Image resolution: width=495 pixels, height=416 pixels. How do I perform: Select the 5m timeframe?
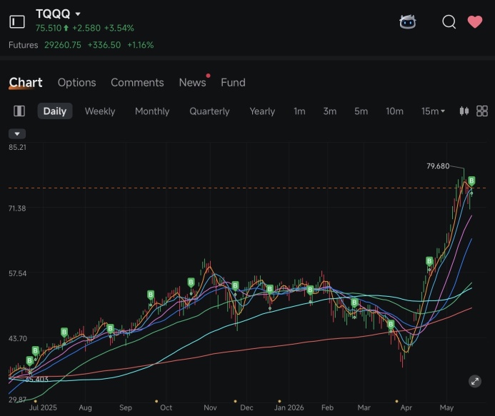pyautogui.click(x=361, y=111)
